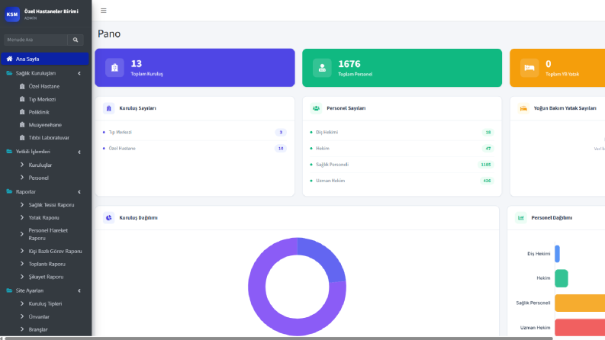
Task: Open the Poliklinik sidebar entry
Action: tap(39, 112)
